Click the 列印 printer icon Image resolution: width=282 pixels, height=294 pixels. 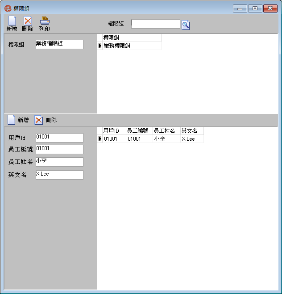(x=45, y=21)
